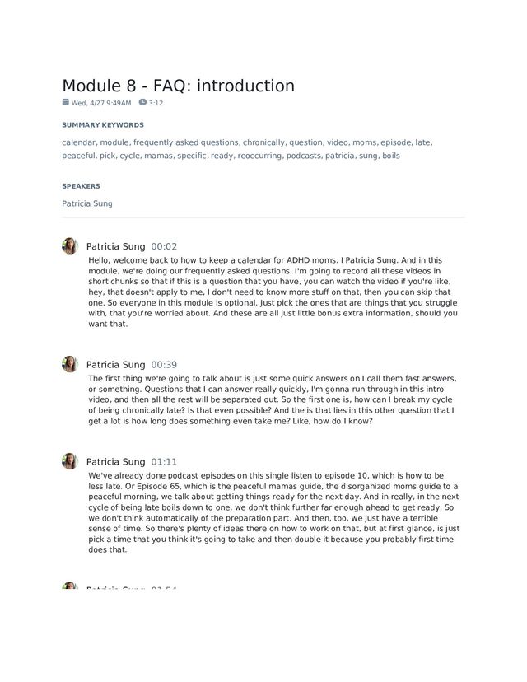Click Patricia Sung under Speakers
527x682 pixels.
[87, 203]
